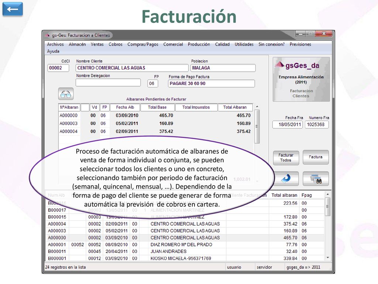Screen dimensions: 378x284
Task: Click the gs-Ges window title bar icon
Action: (47, 35)
